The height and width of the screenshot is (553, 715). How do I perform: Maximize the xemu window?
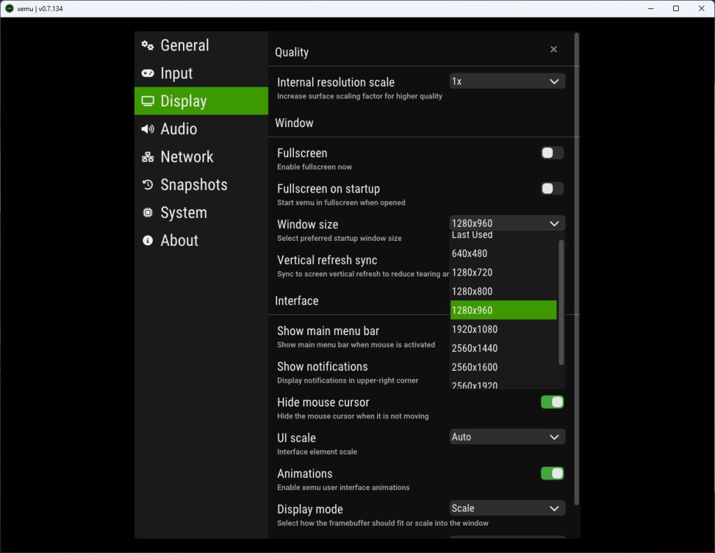tap(676, 8)
